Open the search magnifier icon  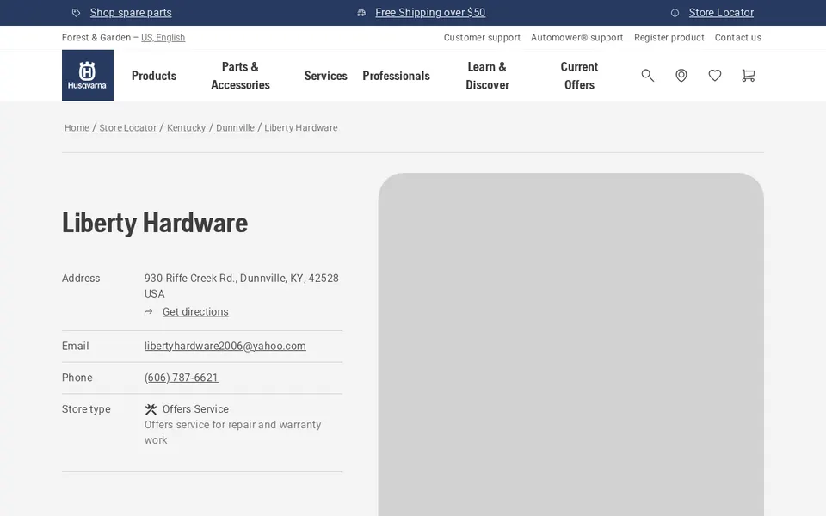[x=647, y=76]
